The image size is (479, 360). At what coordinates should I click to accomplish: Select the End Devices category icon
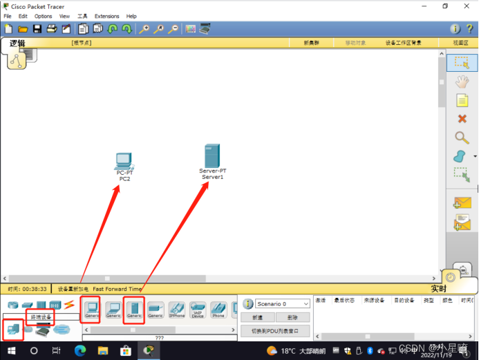[x=13, y=329]
